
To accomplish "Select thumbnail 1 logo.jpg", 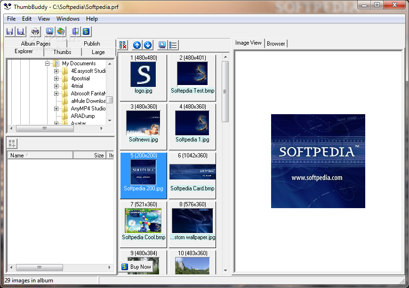I will [x=143, y=77].
